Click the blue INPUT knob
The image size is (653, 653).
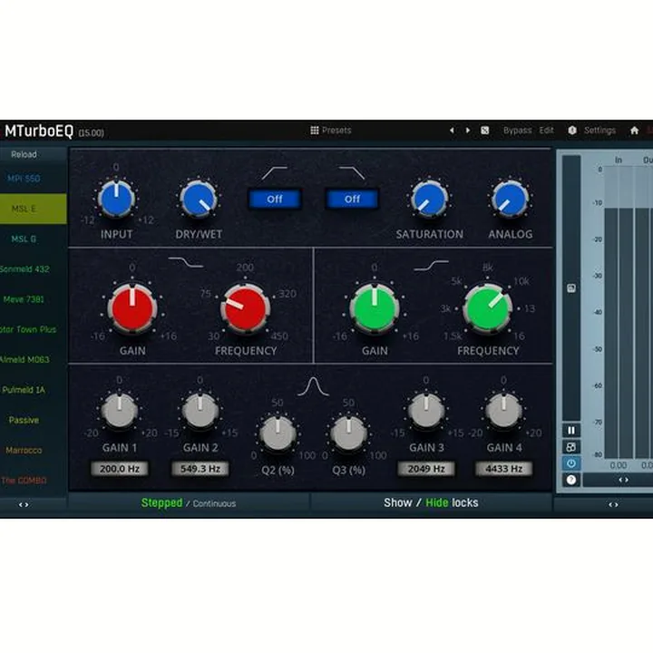point(116,199)
